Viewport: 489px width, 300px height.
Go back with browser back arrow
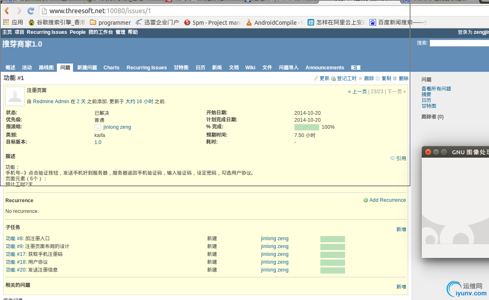[7, 11]
